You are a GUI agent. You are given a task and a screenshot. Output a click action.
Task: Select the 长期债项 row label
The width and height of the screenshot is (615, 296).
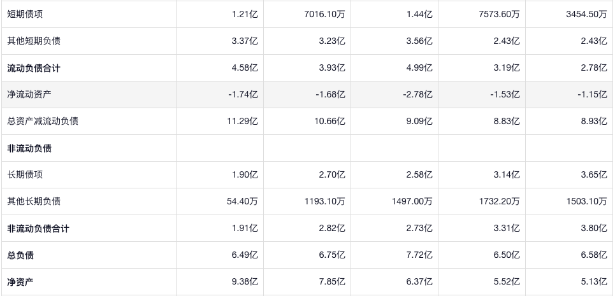pos(25,174)
